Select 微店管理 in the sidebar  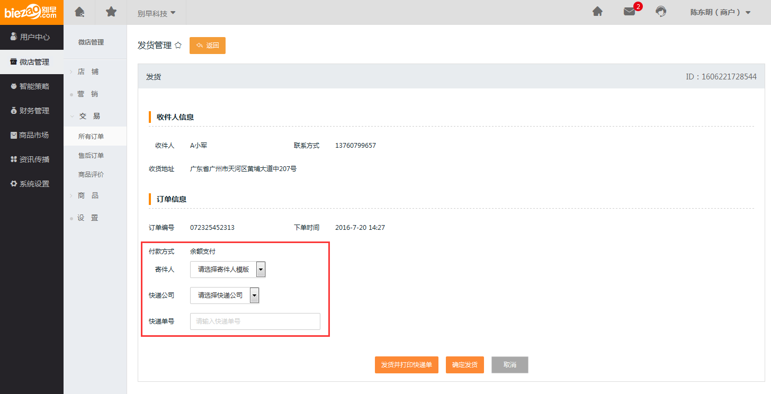pyautogui.click(x=32, y=62)
